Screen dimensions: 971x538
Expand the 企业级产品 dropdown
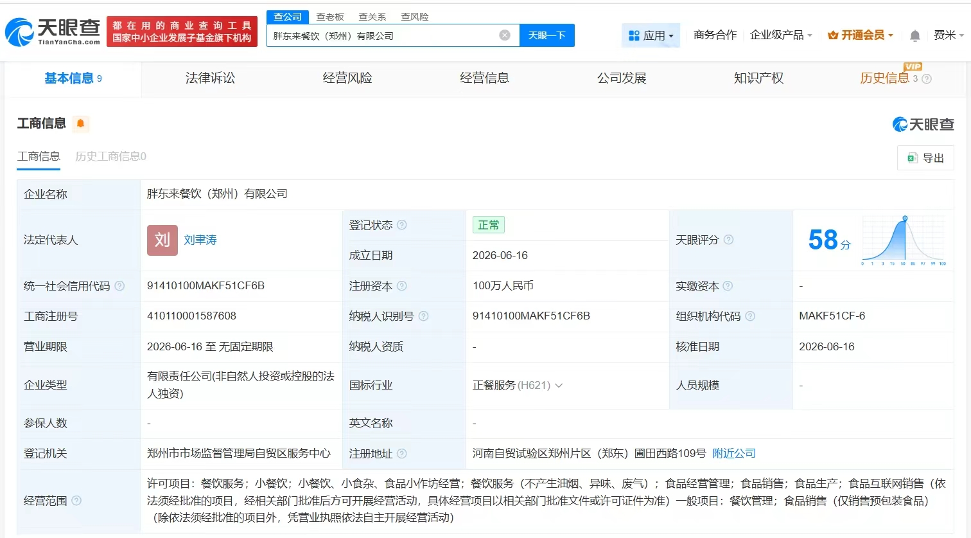tap(781, 35)
